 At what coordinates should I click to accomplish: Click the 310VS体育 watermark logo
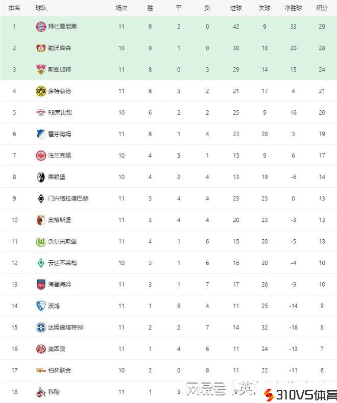pos(300,394)
